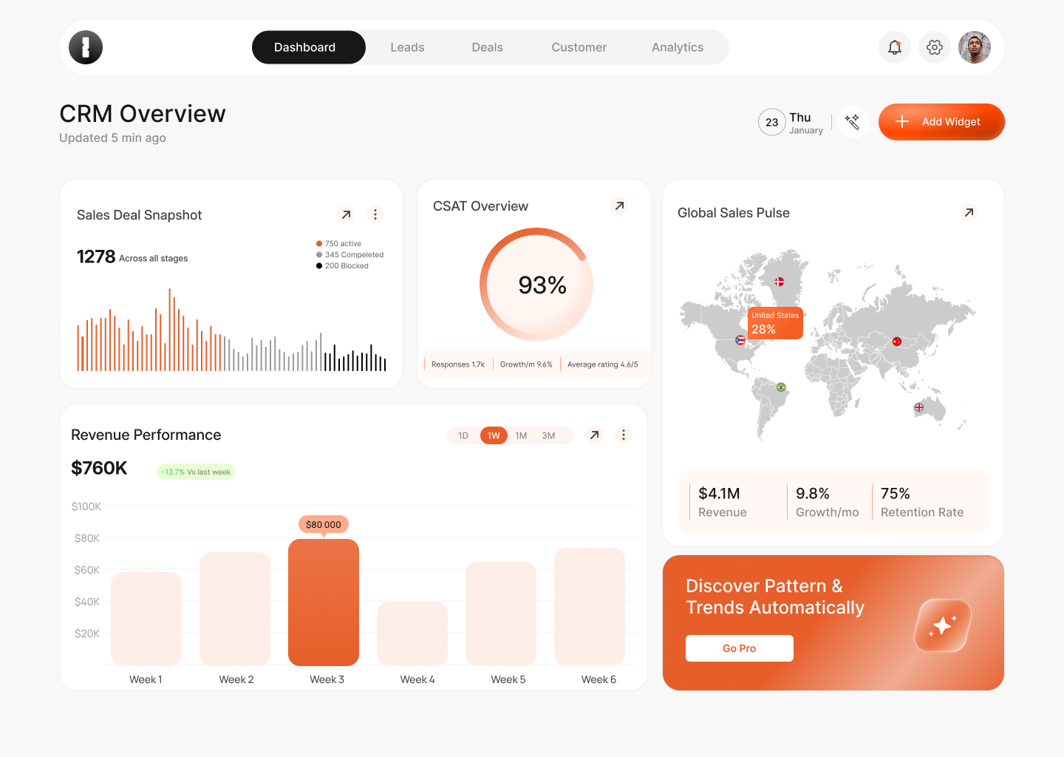Click the date badge 23
The height and width of the screenshot is (757, 1064).
772,122
